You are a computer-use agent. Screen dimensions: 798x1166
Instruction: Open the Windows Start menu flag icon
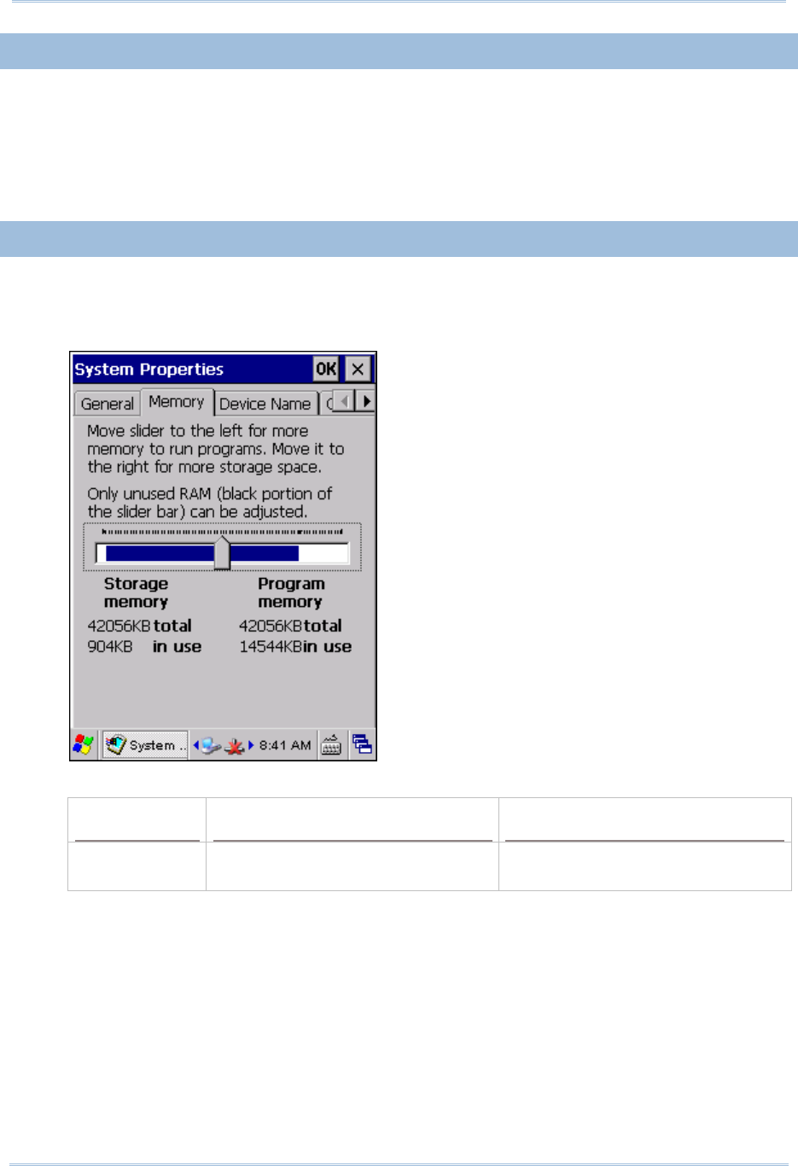(83, 744)
